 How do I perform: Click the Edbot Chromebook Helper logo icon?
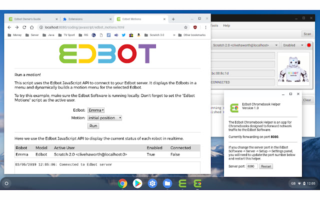click(234, 108)
